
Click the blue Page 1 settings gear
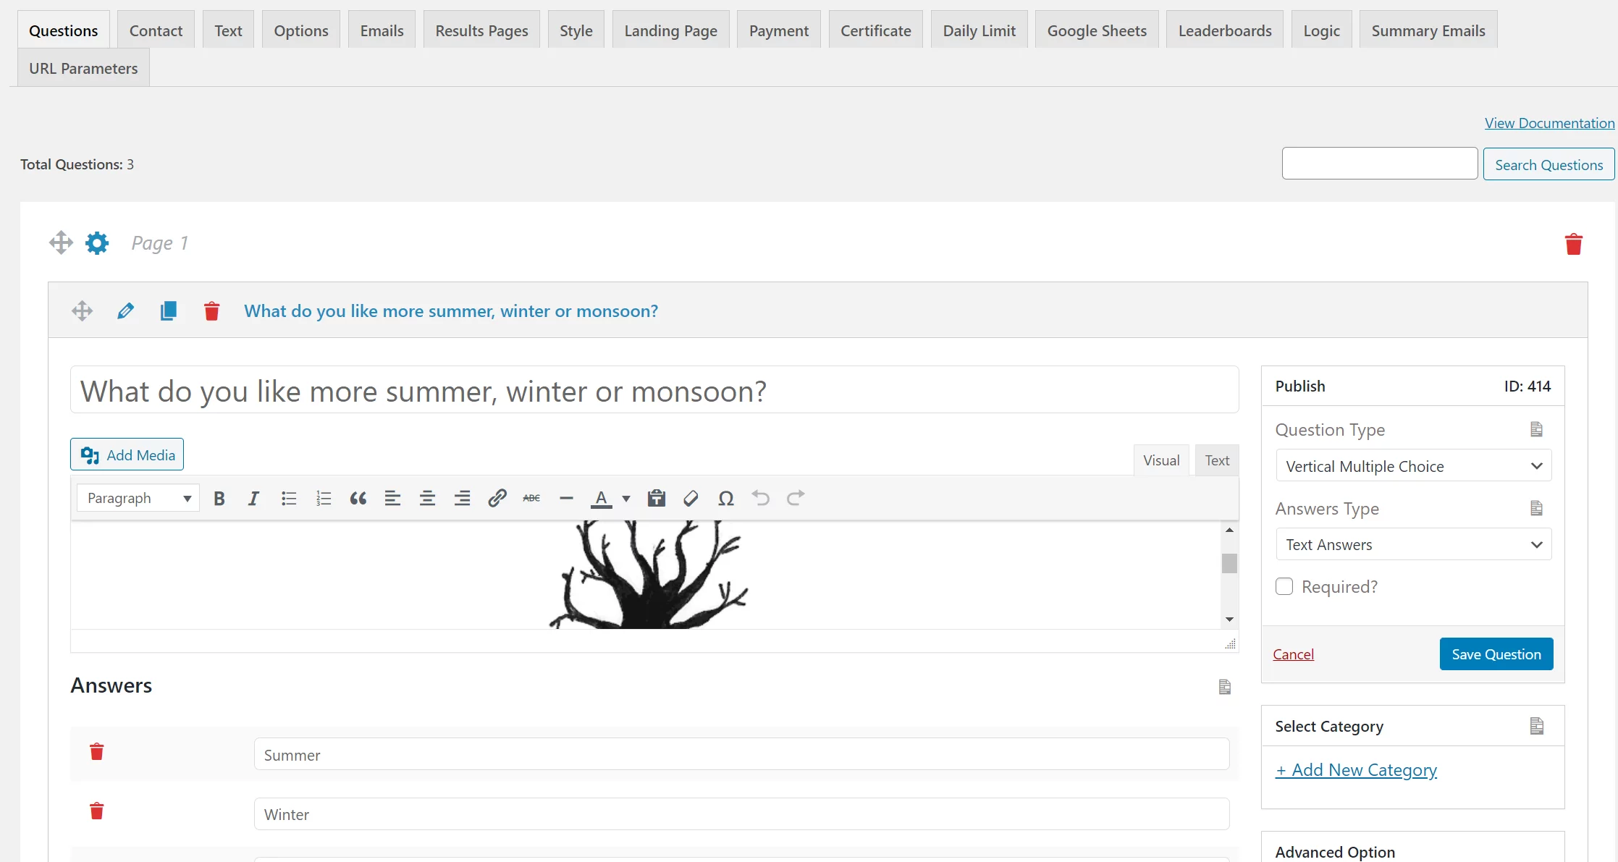[97, 243]
